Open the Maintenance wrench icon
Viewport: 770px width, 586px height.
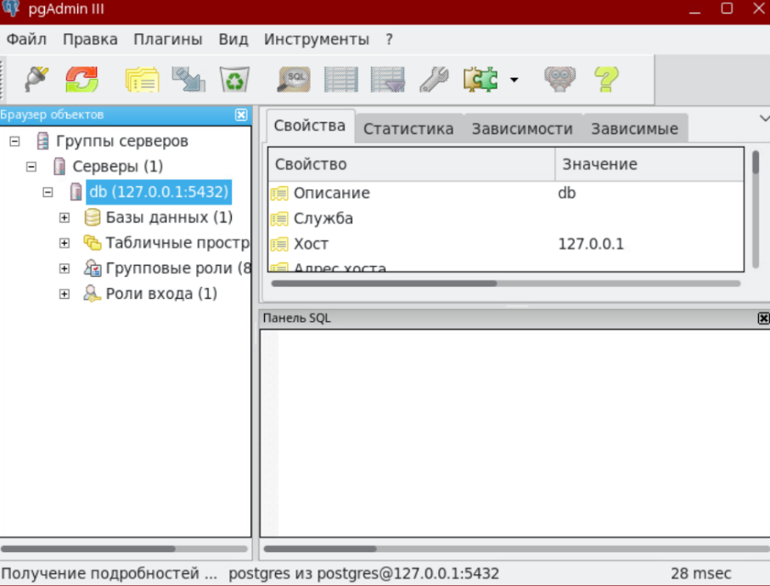pyautogui.click(x=434, y=79)
